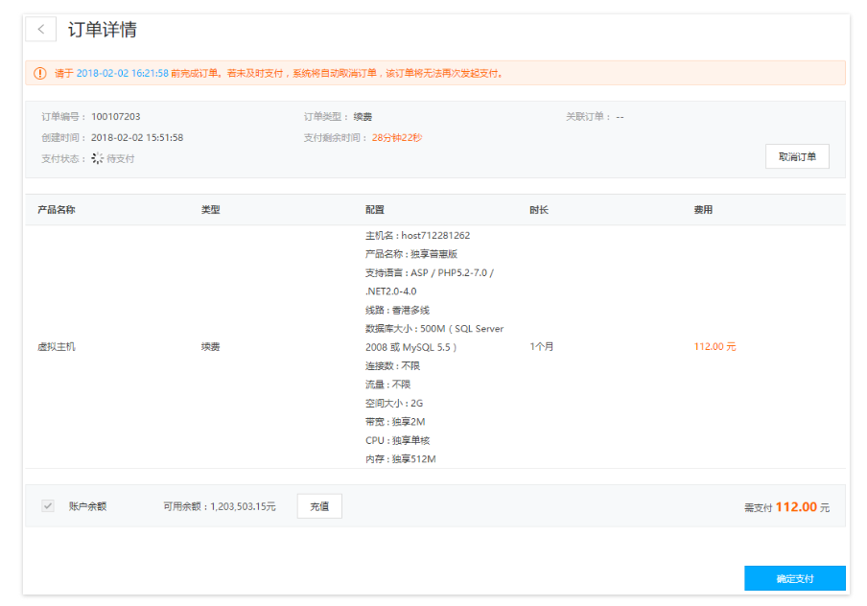Select the 产品名称 column header

coord(56,209)
